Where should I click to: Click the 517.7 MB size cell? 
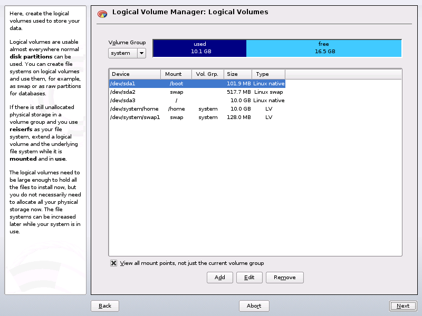pyautogui.click(x=239, y=92)
